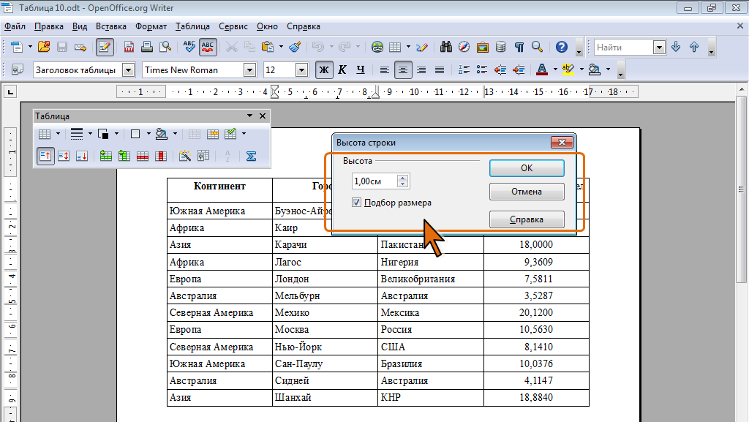Viewport: 749px width, 422px height.
Task: Click the Format Paintbrush icon
Action: tap(296, 47)
